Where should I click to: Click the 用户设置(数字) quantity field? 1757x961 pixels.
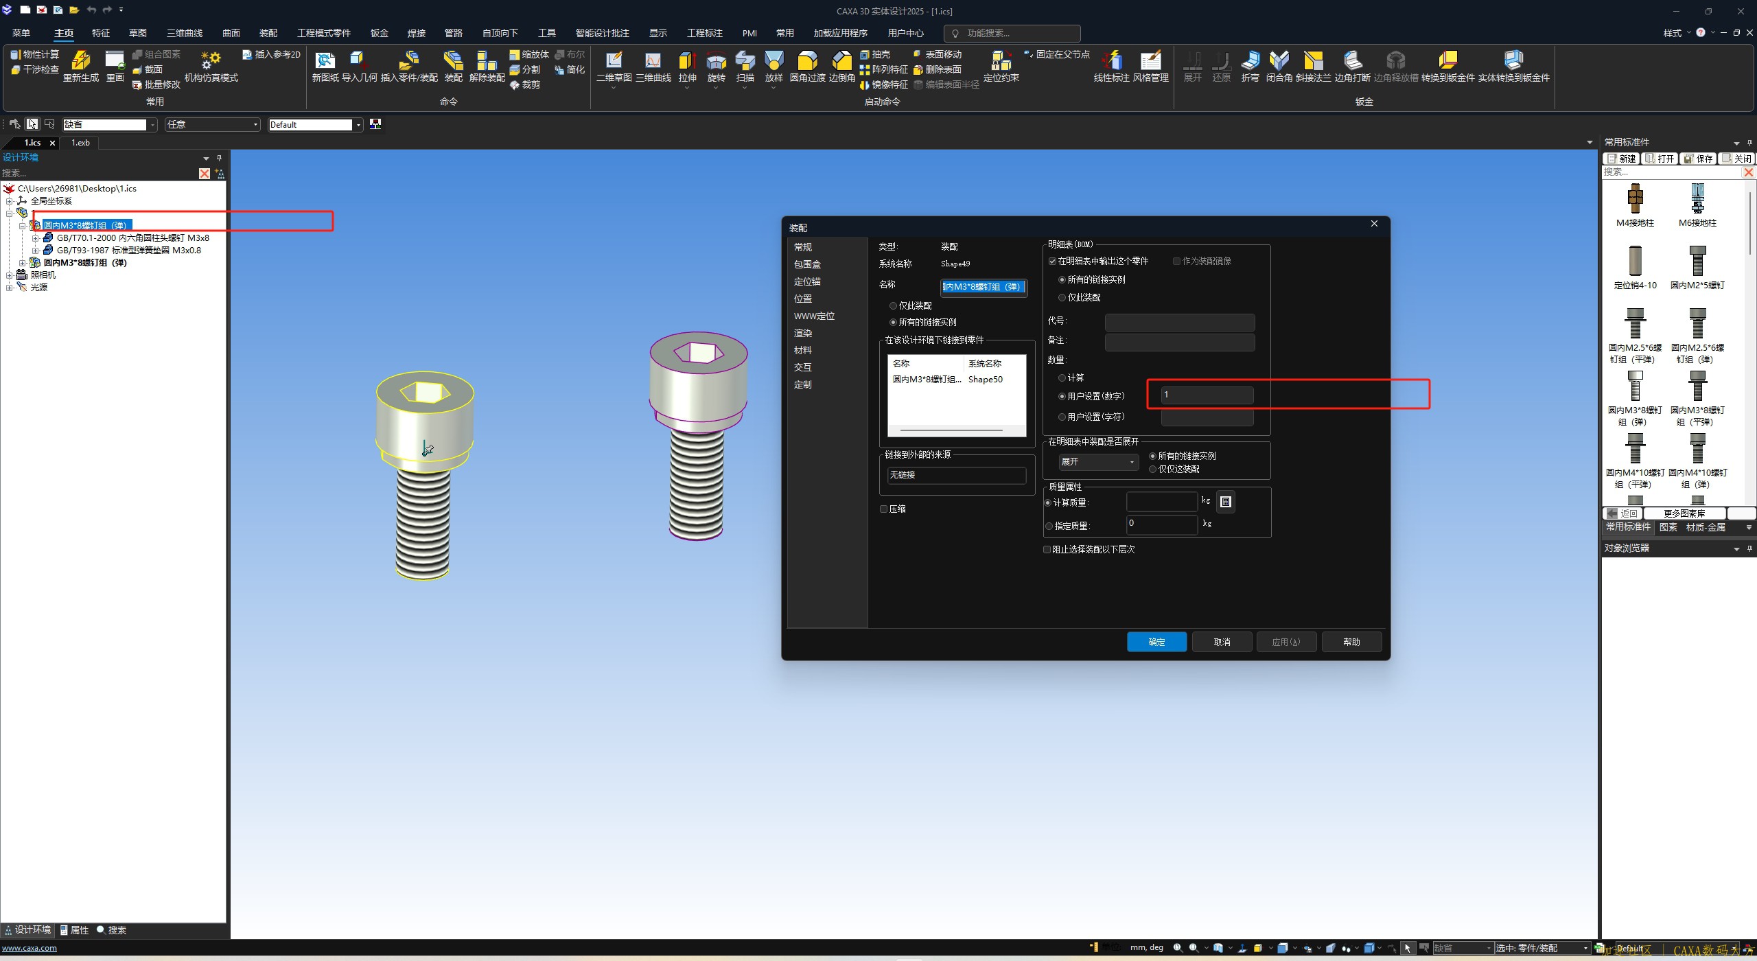[1207, 395]
